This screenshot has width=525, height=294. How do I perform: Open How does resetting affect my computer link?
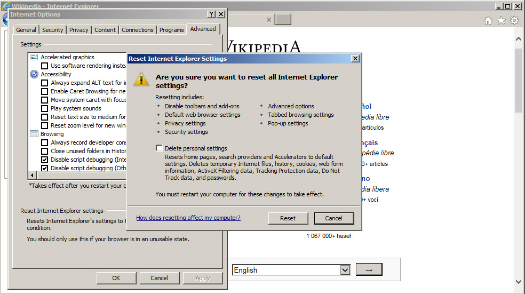[x=188, y=218]
